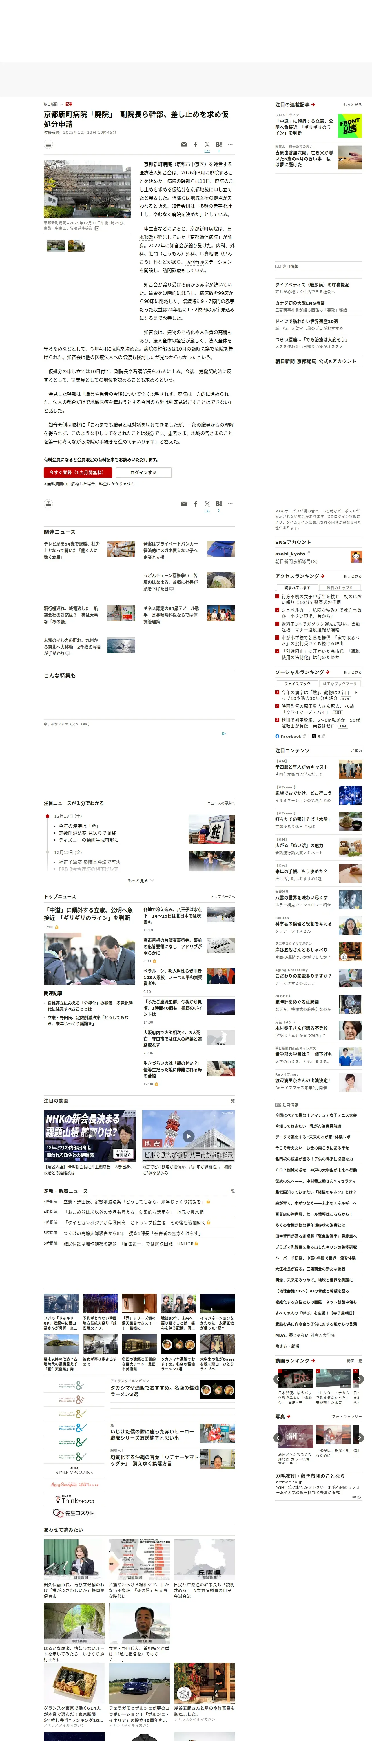Open もっと見る for アクセスランキング

coord(352,577)
